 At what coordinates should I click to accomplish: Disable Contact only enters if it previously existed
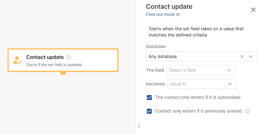coord(149,111)
